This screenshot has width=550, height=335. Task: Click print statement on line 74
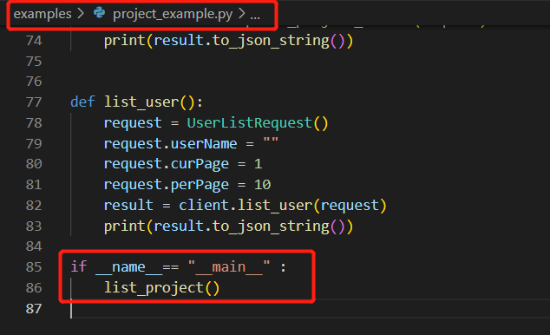tap(228, 41)
